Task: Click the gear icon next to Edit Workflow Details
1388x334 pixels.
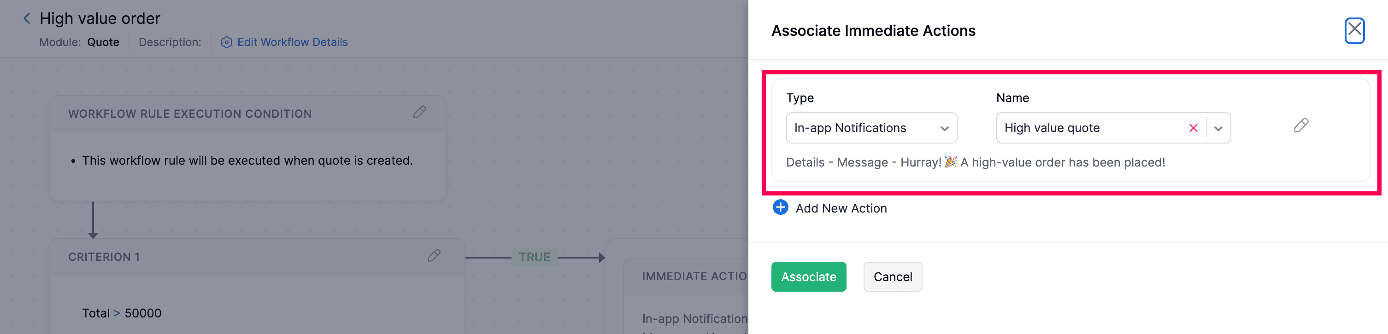Action: tap(226, 42)
